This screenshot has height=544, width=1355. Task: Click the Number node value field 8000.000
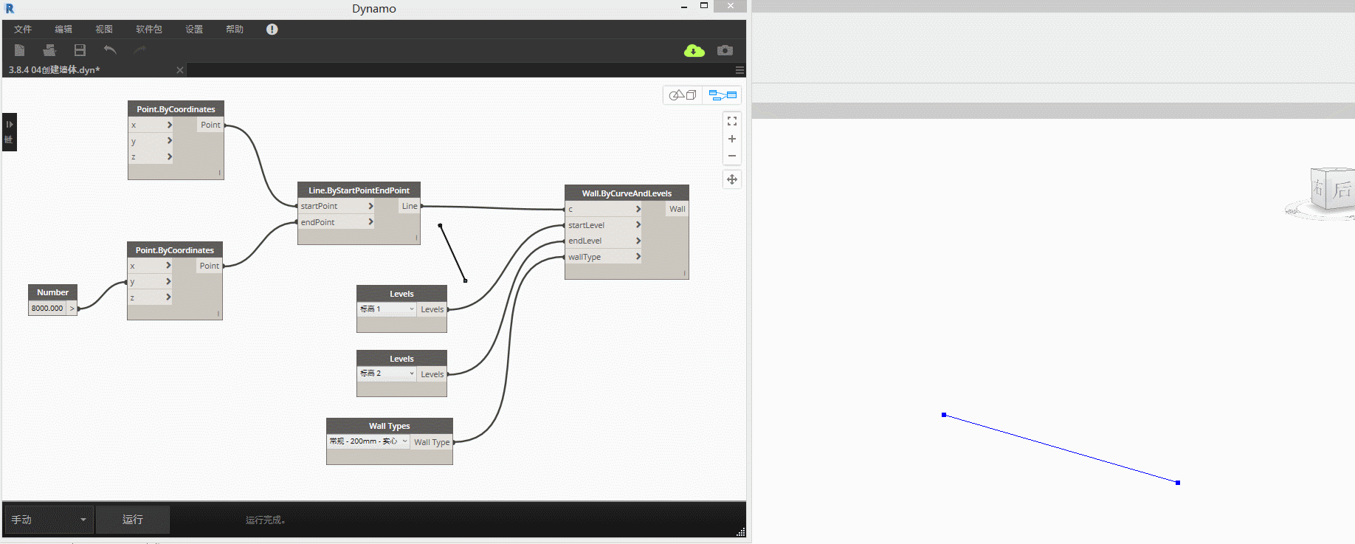[48, 309]
